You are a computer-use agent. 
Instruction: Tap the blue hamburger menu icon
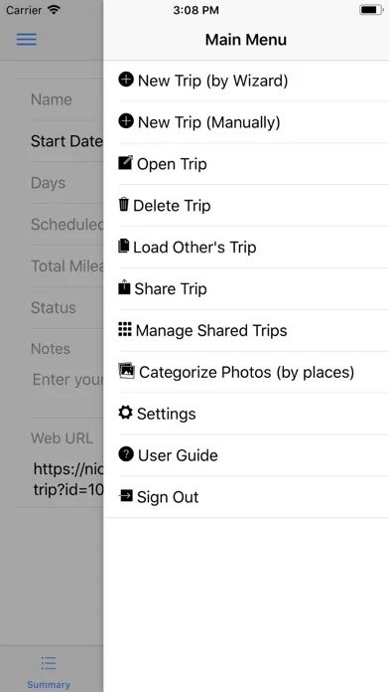[x=27, y=40]
